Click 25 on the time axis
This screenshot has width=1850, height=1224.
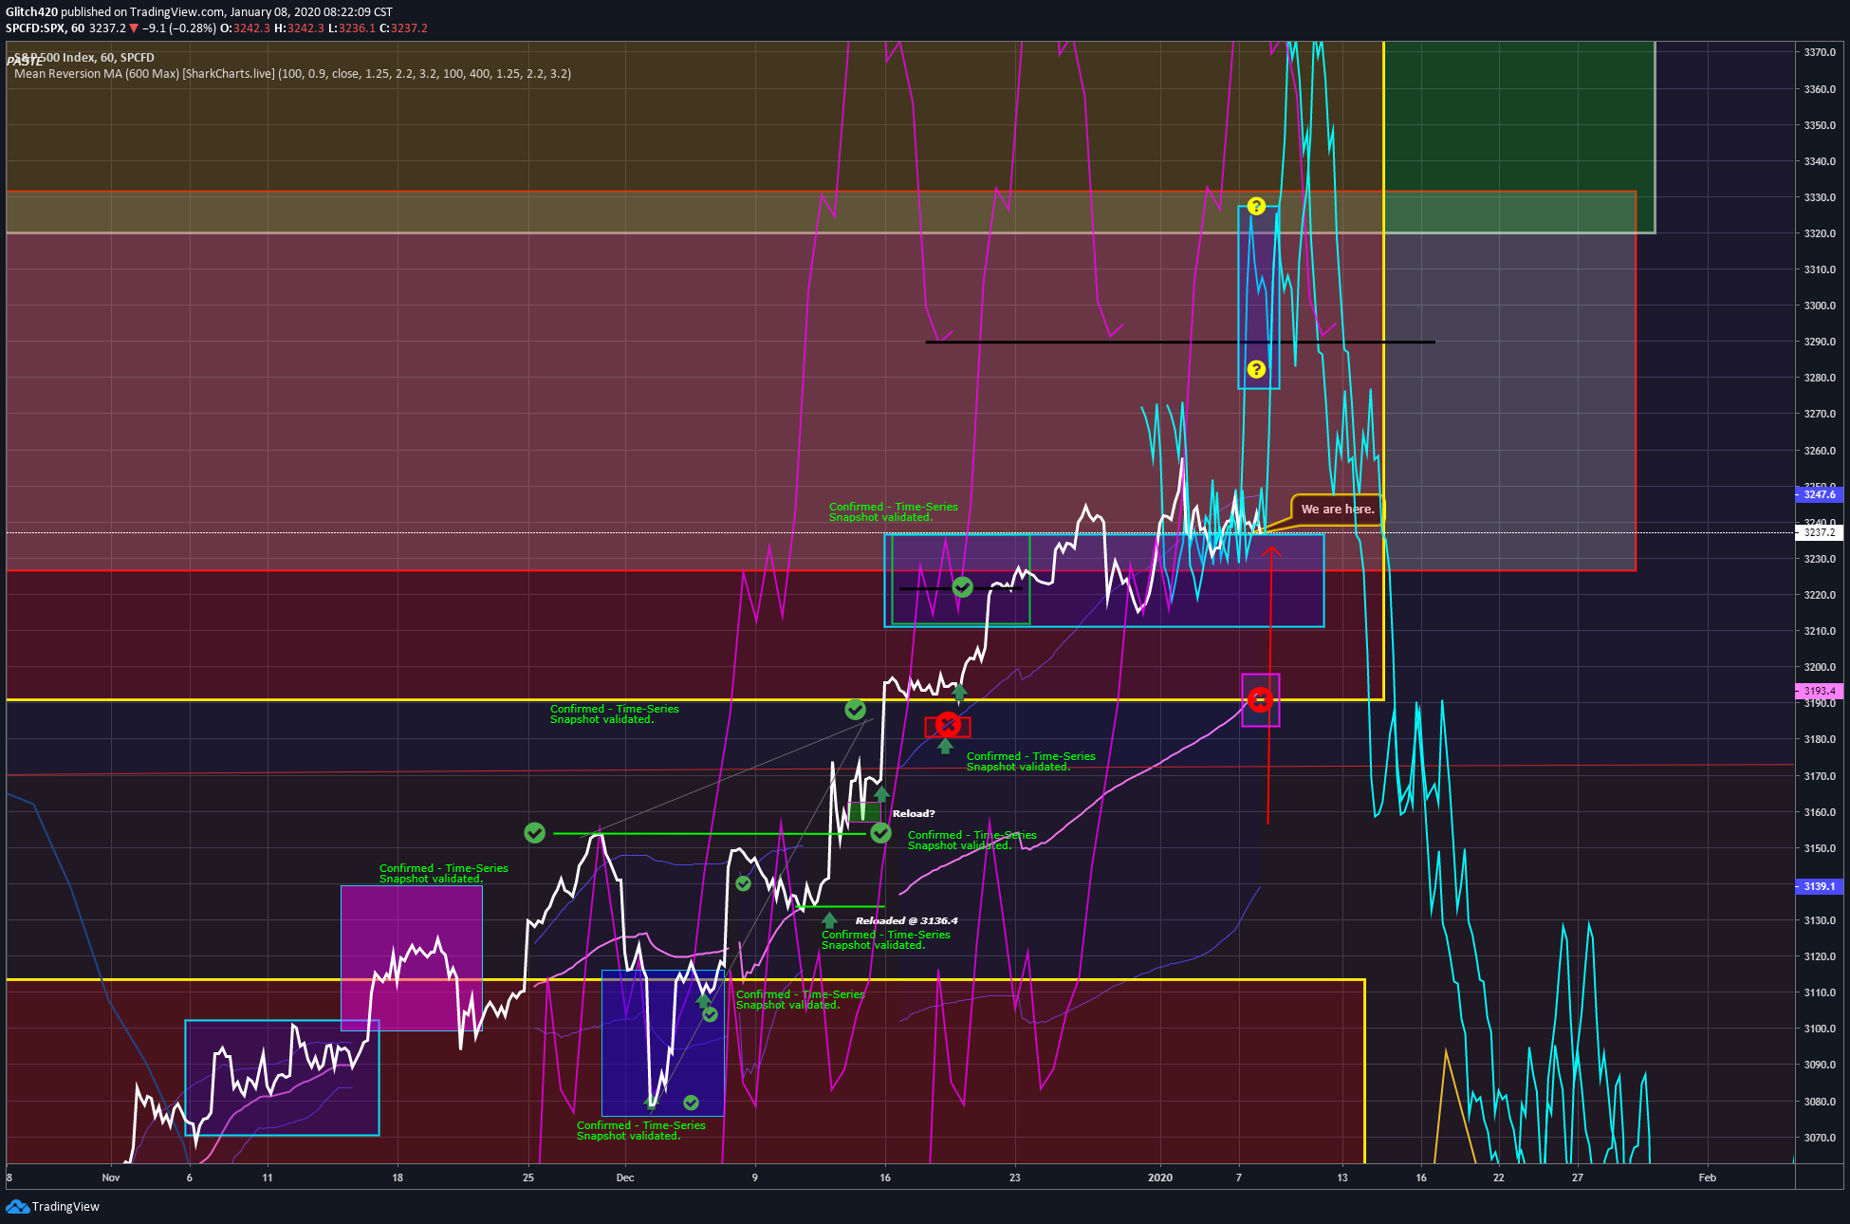click(528, 1178)
